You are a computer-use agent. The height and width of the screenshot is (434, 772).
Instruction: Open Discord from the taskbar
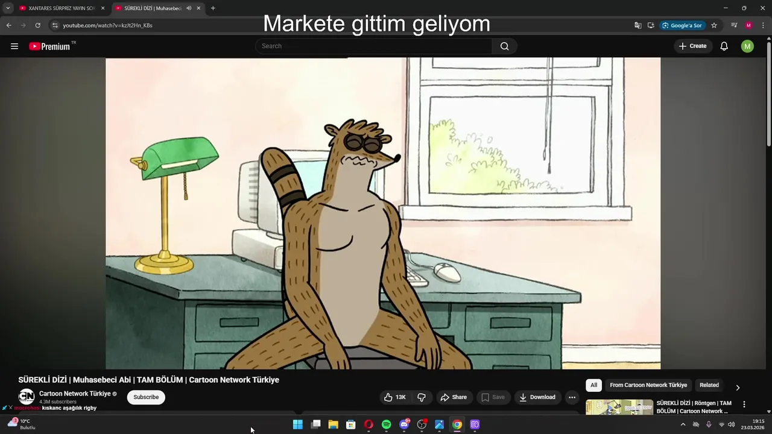tap(404, 424)
